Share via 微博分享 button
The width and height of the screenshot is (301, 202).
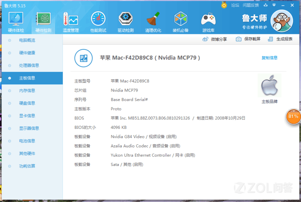215,39
